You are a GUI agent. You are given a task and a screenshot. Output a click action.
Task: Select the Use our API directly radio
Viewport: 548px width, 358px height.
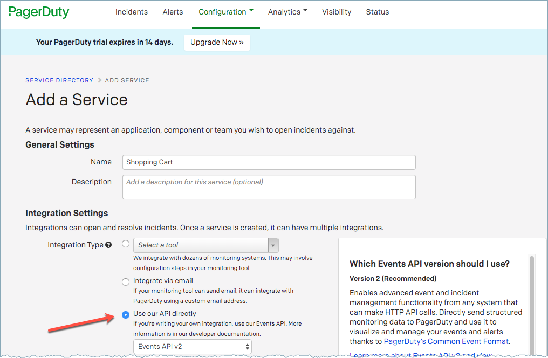pyautogui.click(x=126, y=315)
